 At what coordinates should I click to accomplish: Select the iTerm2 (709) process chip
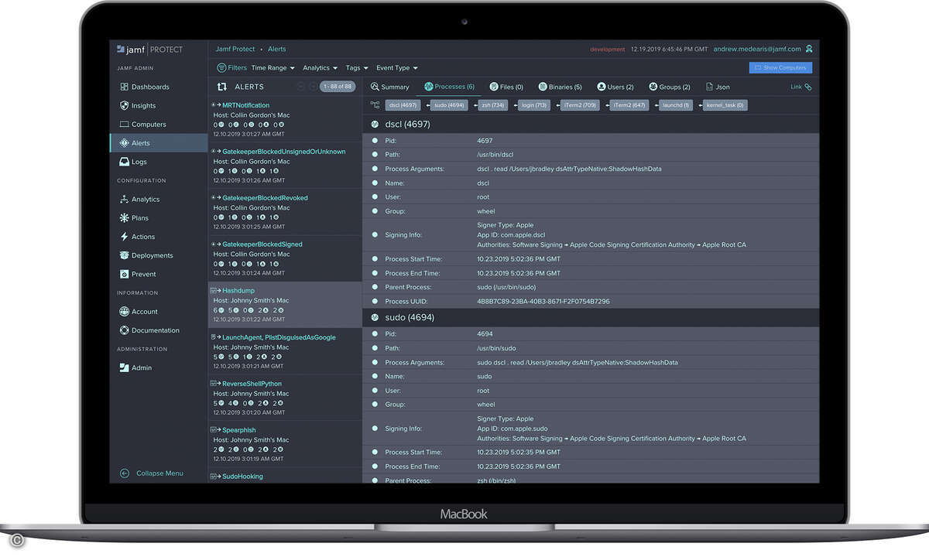[x=581, y=105]
